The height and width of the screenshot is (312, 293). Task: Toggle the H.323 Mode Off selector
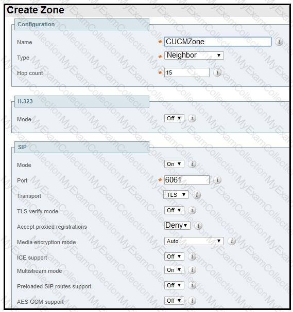tap(174, 118)
